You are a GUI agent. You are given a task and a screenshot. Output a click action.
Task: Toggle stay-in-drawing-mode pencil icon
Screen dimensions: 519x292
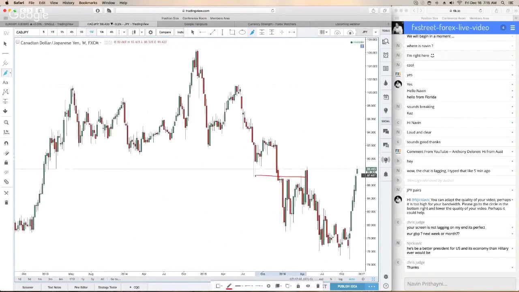click(6, 153)
